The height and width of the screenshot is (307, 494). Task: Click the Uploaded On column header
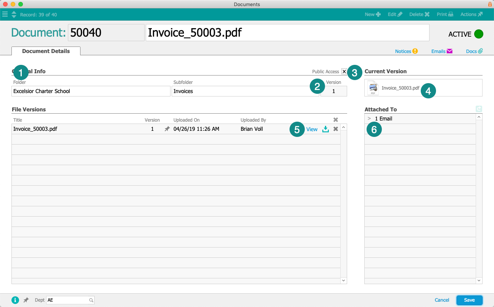pyautogui.click(x=187, y=120)
